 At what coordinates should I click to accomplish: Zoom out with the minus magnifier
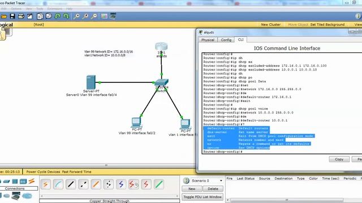tap(94, 16)
